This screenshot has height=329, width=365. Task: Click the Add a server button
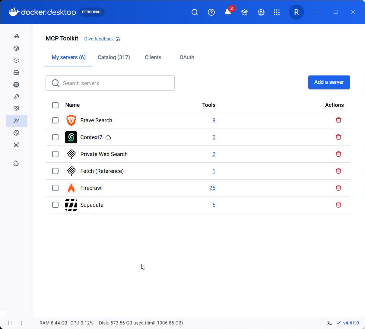329,82
